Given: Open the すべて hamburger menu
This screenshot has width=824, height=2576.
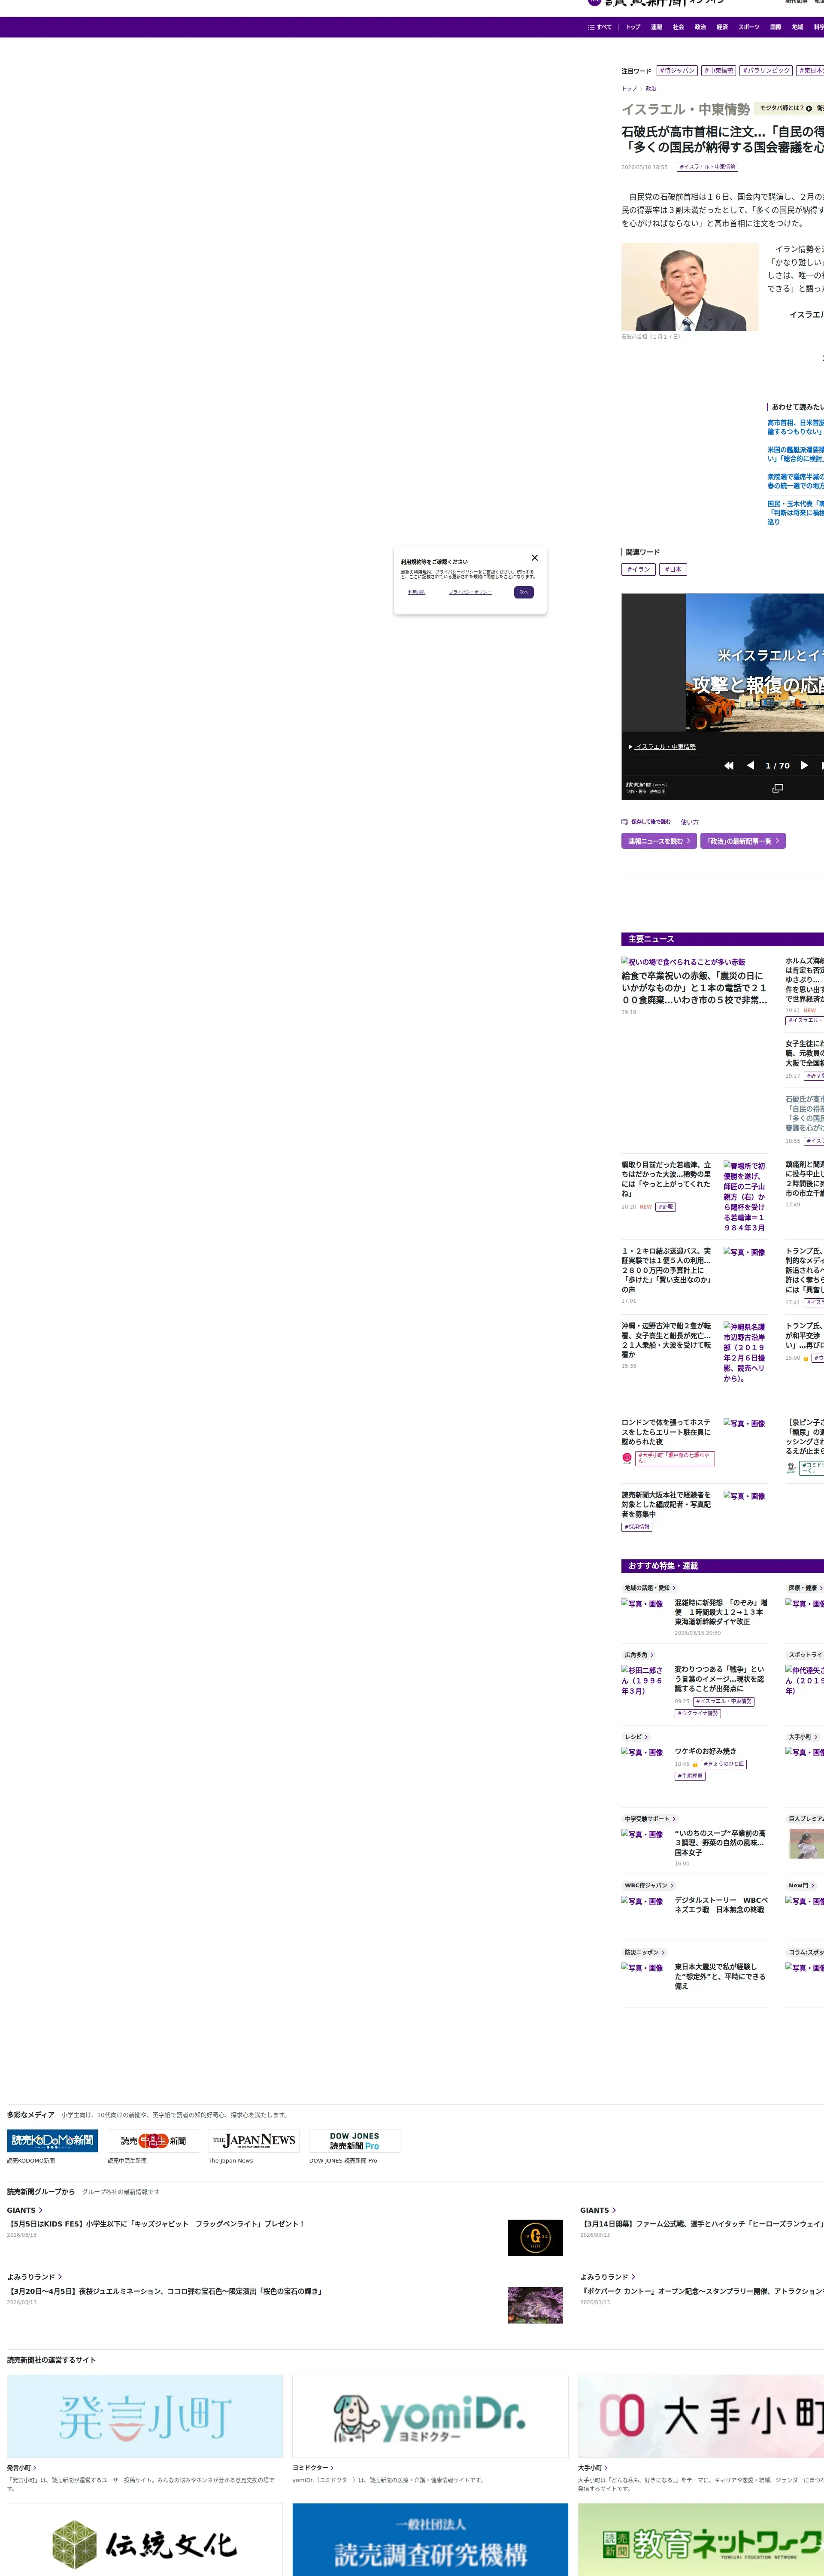Looking at the screenshot, I should click(x=599, y=27).
